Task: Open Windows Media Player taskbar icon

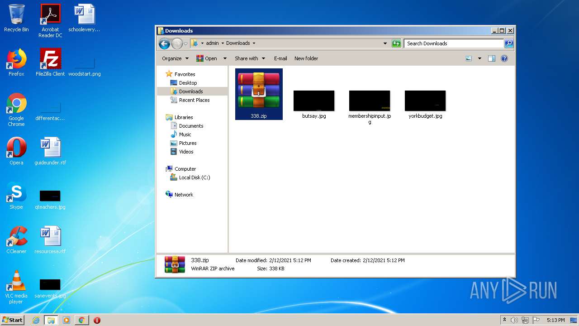Action: click(66, 320)
